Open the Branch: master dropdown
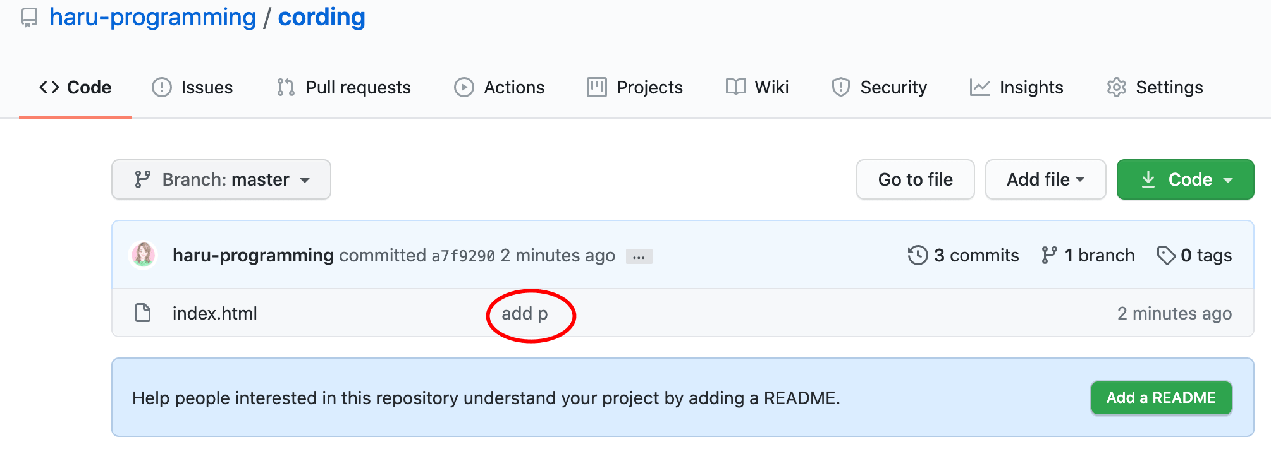1271x461 pixels. tap(221, 179)
